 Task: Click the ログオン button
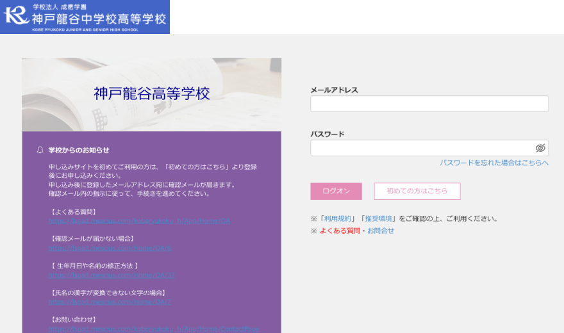click(x=336, y=191)
